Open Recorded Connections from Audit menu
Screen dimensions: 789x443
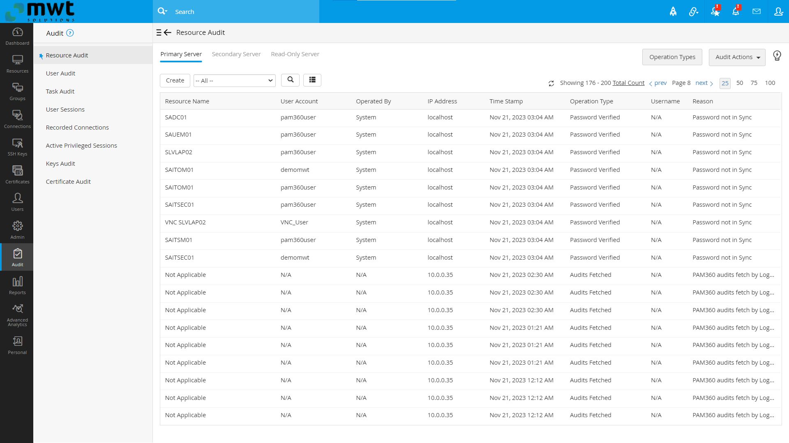coord(77,127)
